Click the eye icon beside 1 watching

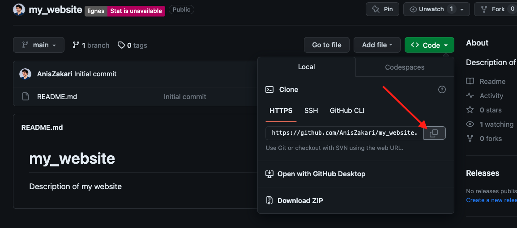(470, 124)
